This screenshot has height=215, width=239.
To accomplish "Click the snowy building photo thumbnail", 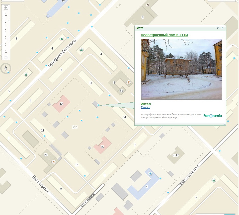I will (x=181, y=69).
